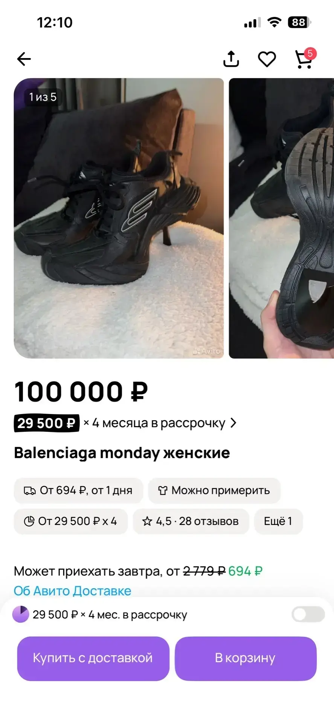
Task: Show more options with Ещё 1
Action: point(278,522)
